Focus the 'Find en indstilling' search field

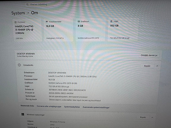point(64,4)
